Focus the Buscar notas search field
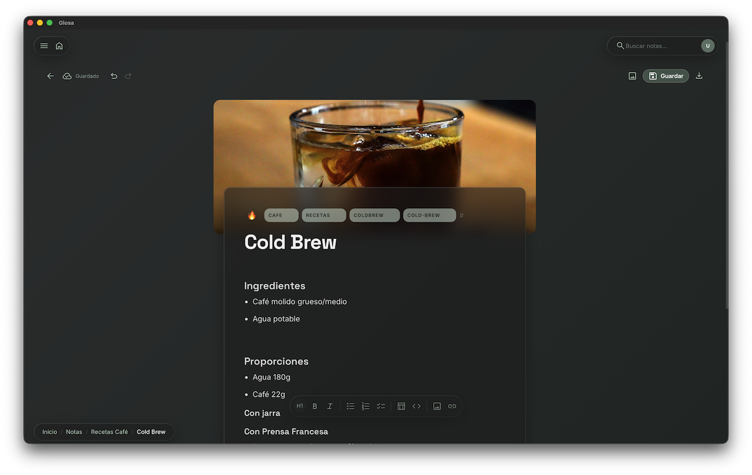Screen dimensions: 752x475 (x=661, y=46)
